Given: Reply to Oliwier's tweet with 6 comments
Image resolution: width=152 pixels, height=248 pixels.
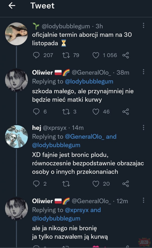Looking at the screenshot, I should click(x=36, y=111).
